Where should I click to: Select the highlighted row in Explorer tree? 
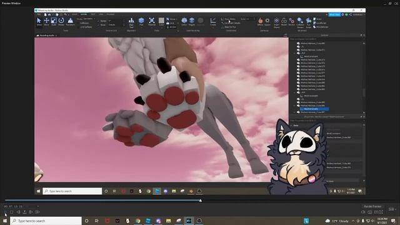314,109
